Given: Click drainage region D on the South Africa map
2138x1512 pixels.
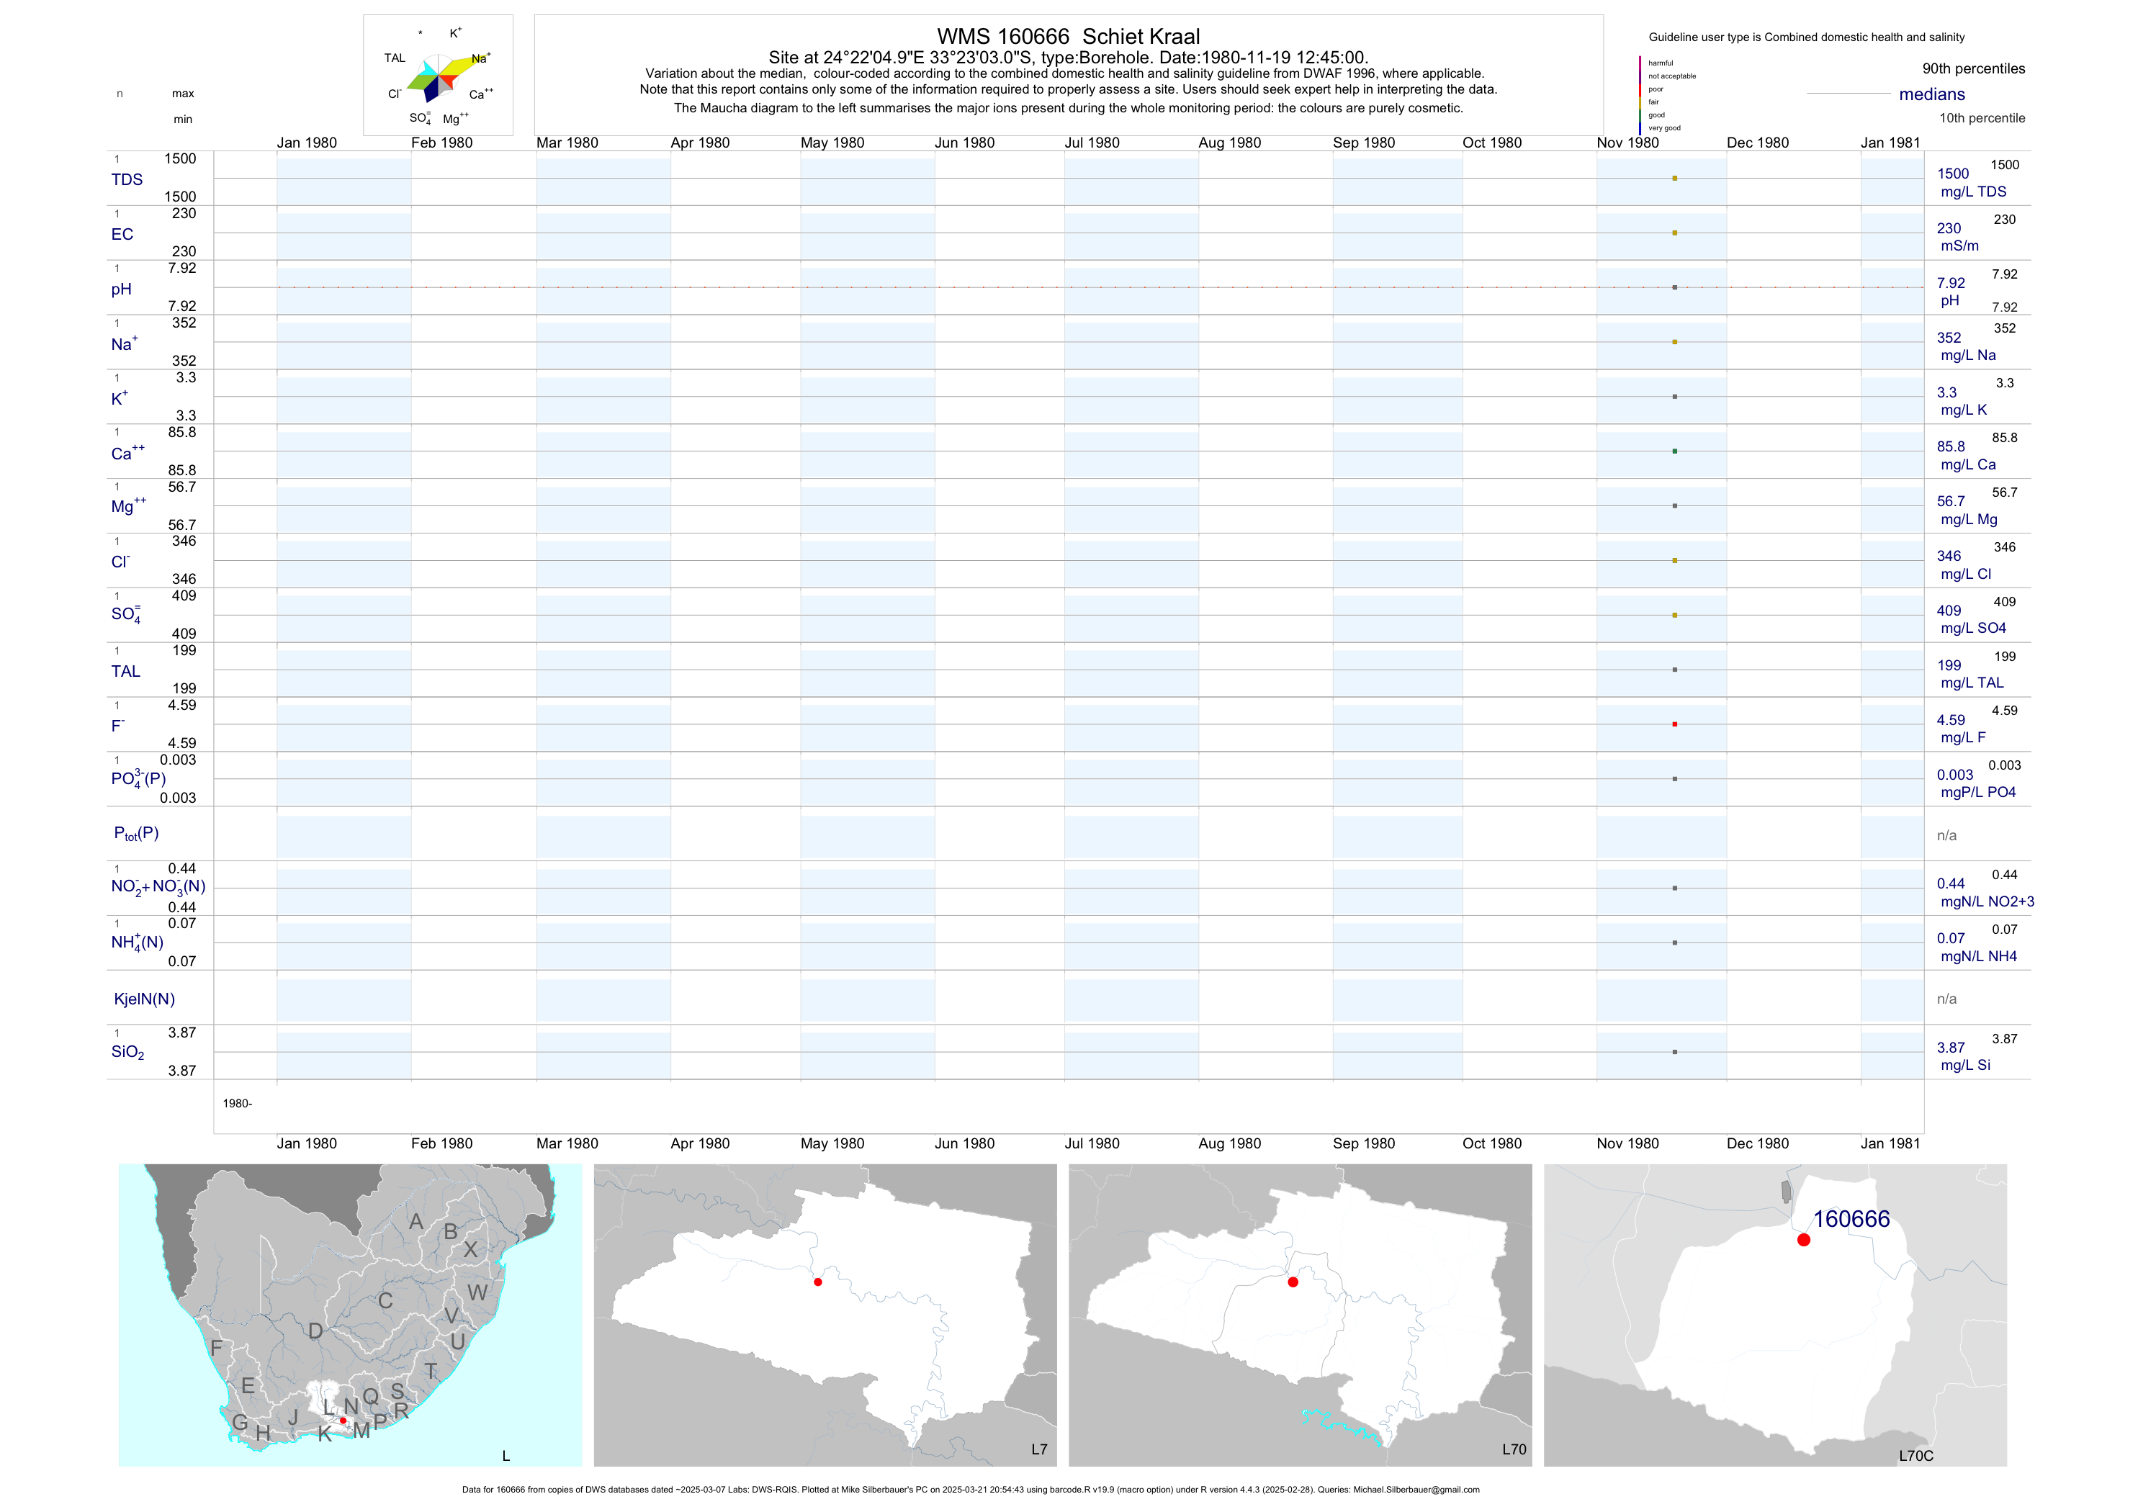Looking at the screenshot, I should (315, 1331).
